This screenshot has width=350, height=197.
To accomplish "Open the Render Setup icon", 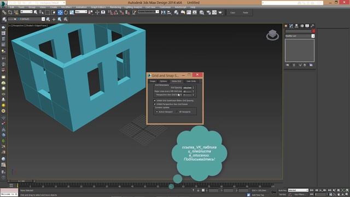I will pos(208,13).
